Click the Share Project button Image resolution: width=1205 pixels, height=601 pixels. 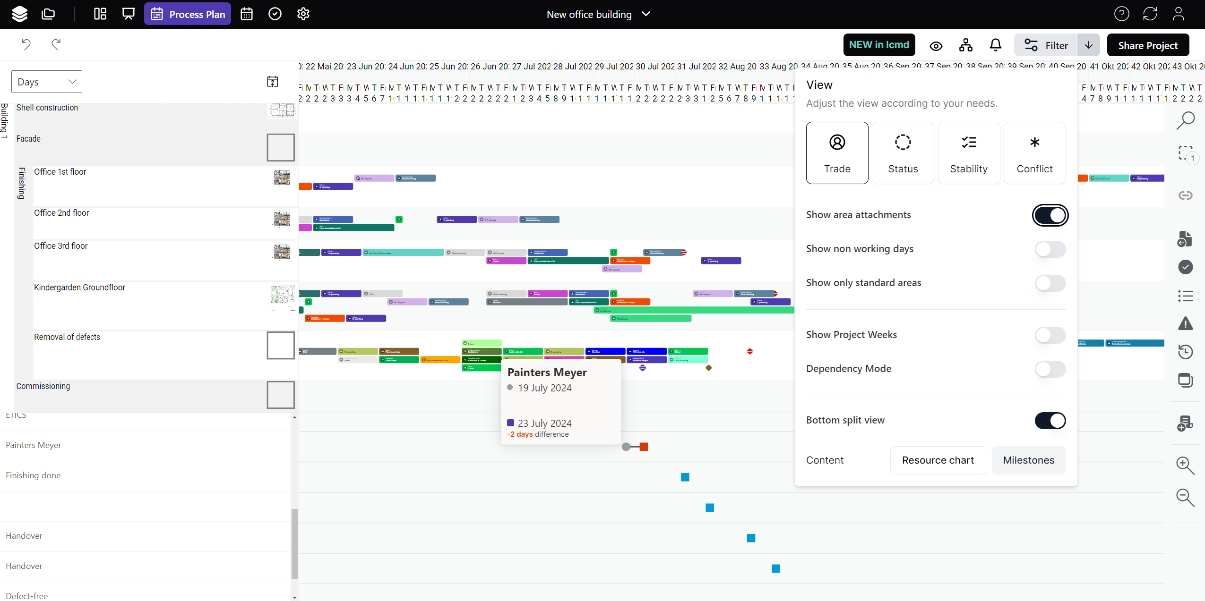coord(1148,45)
